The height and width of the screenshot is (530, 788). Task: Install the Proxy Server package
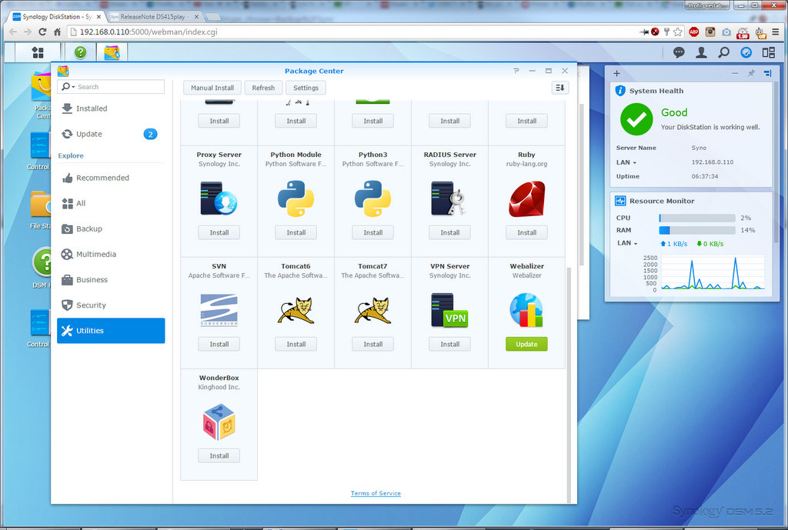[x=219, y=232]
